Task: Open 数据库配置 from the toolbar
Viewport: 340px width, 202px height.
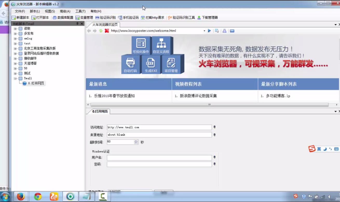Action: point(63,18)
